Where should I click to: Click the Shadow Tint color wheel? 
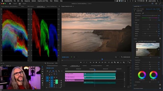pos(142,75)
